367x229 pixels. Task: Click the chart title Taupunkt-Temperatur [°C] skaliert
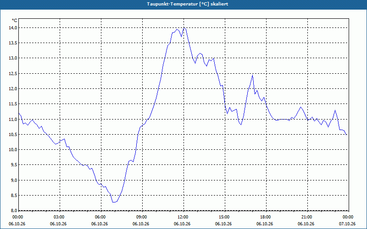pos(188,4)
